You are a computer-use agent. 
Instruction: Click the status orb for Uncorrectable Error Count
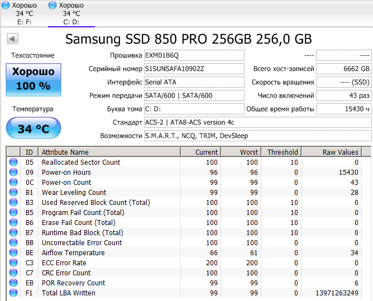(x=13, y=242)
